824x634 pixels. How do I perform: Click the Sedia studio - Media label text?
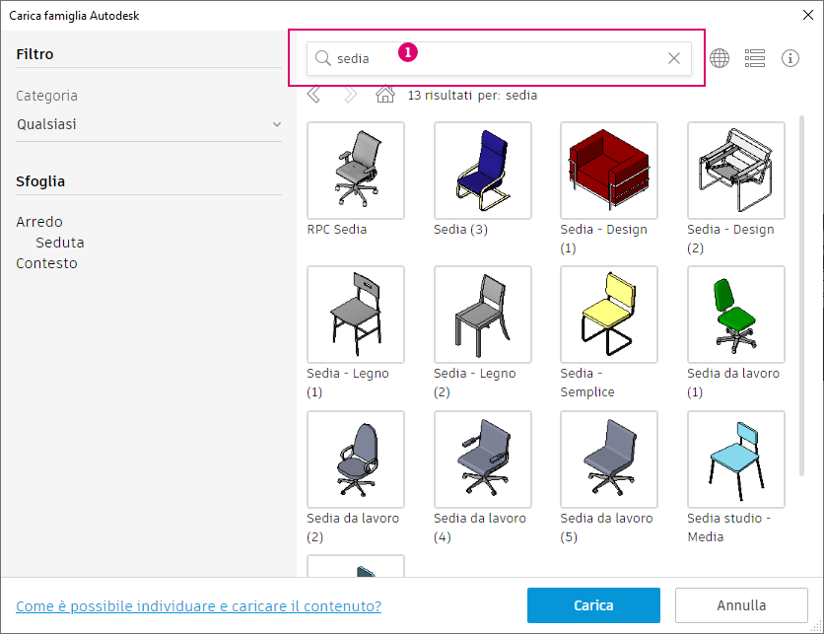728,528
